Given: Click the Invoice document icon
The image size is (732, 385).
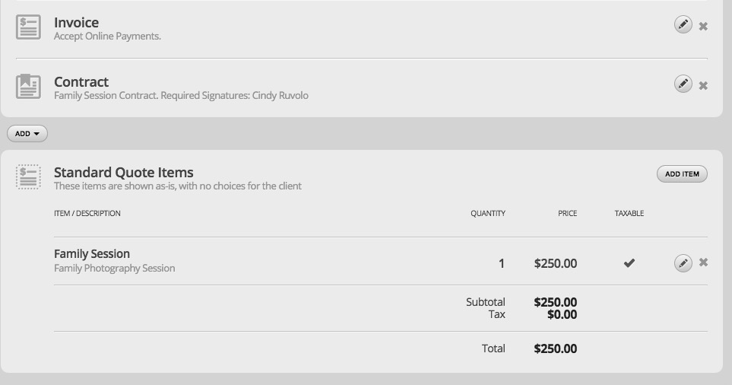Looking at the screenshot, I should (x=28, y=27).
